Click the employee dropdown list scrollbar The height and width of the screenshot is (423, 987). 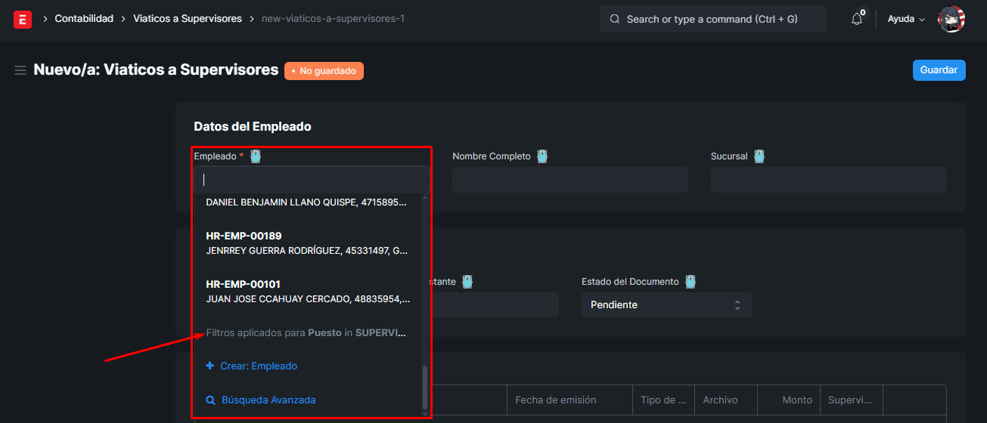pos(424,387)
